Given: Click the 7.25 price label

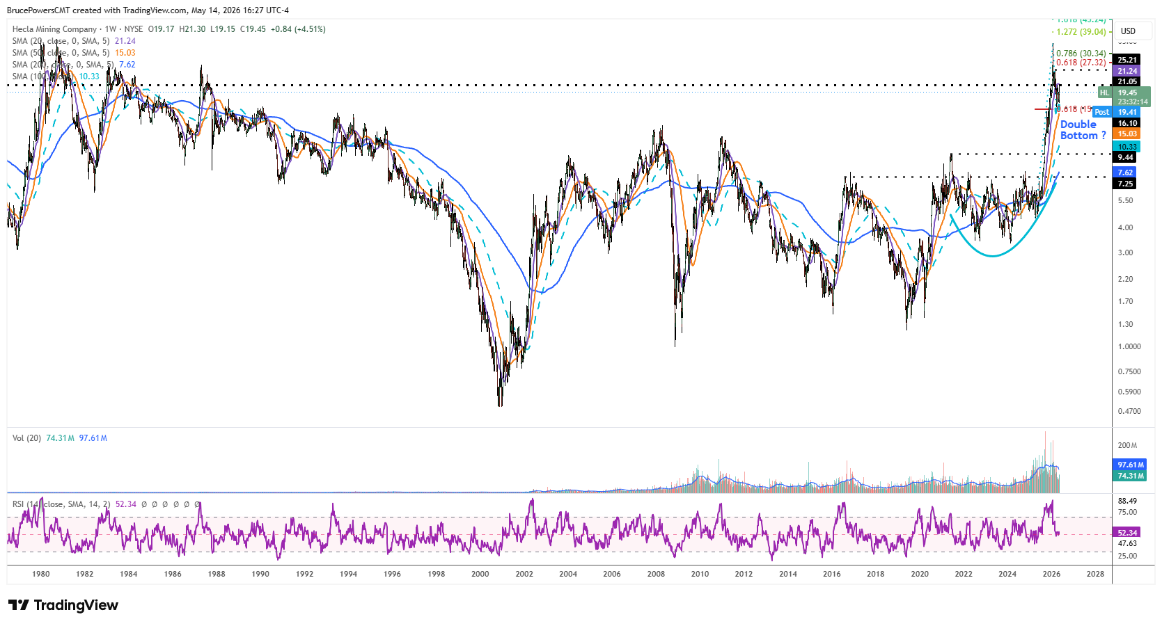Looking at the screenshot, I should click(1125, 184).
